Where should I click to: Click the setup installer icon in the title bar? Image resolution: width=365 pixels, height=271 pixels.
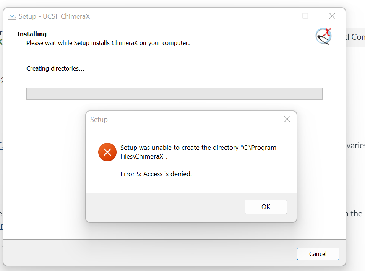[x=11, y=16]
